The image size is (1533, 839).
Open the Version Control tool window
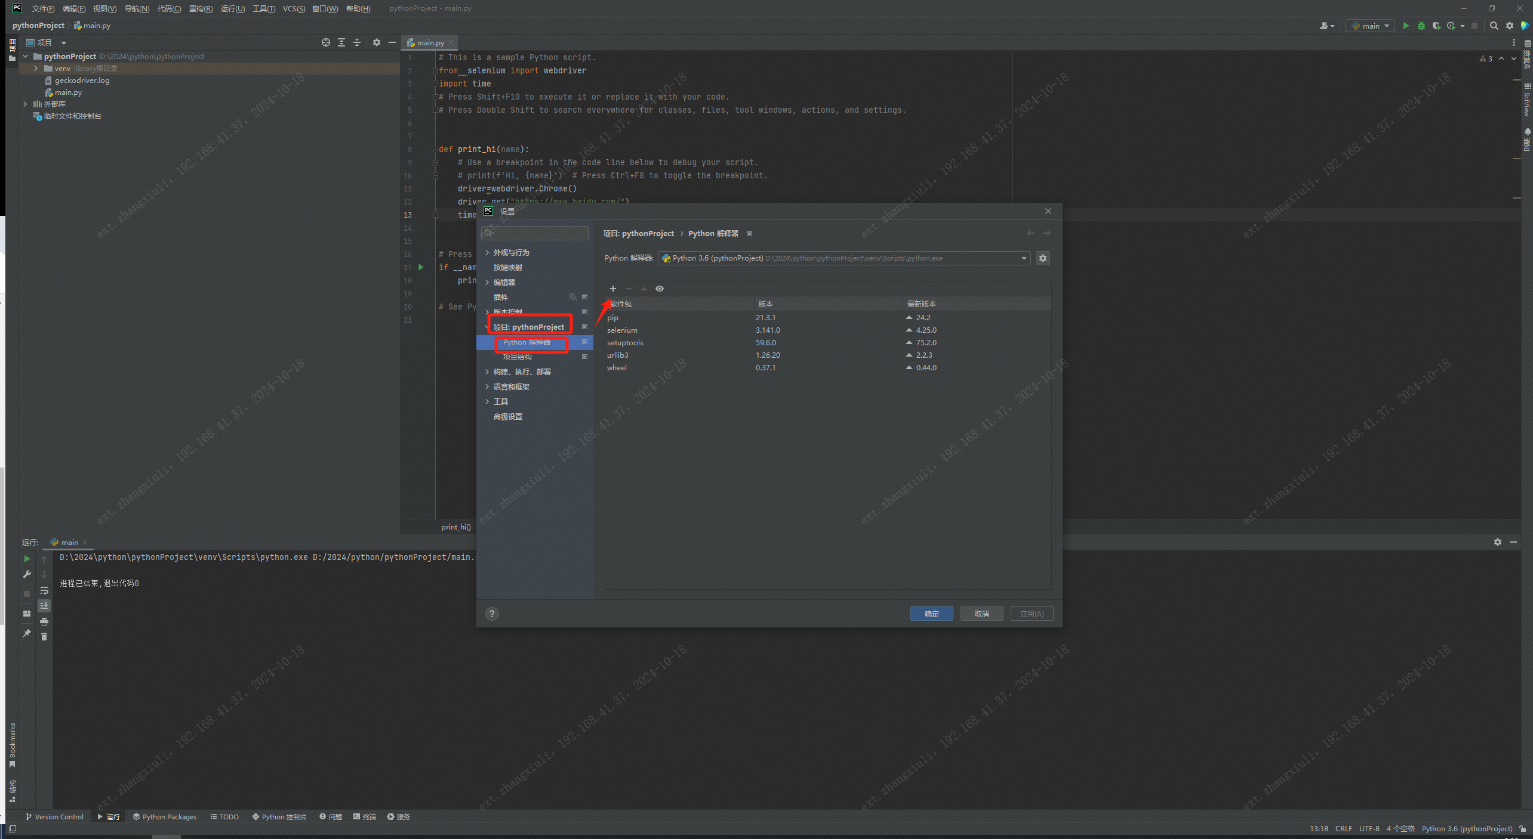coord(54,817)
